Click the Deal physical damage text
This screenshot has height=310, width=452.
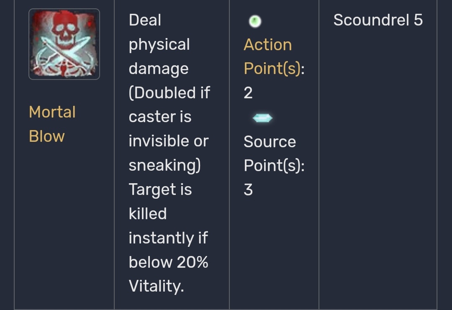pyautogui.click(x=159, y=44)
